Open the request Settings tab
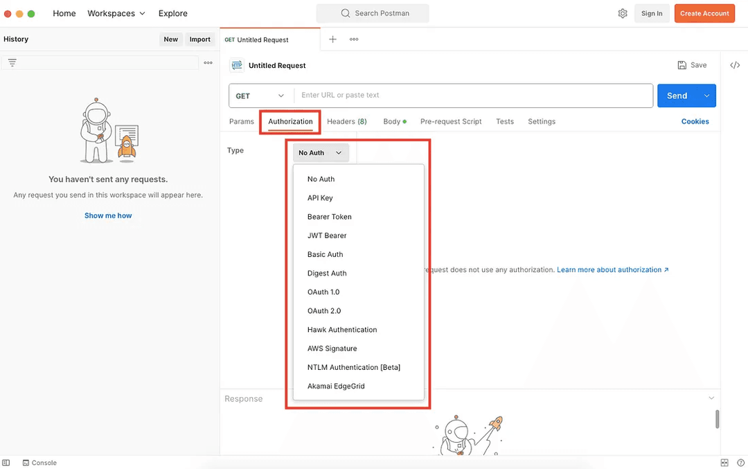Viewport: 748px width, 469px height. tap(542, 121)
